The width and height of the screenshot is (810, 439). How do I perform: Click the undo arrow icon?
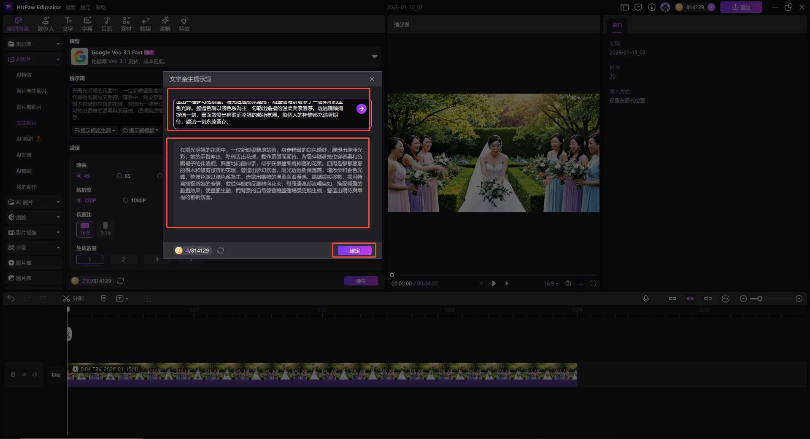(11, 299)
